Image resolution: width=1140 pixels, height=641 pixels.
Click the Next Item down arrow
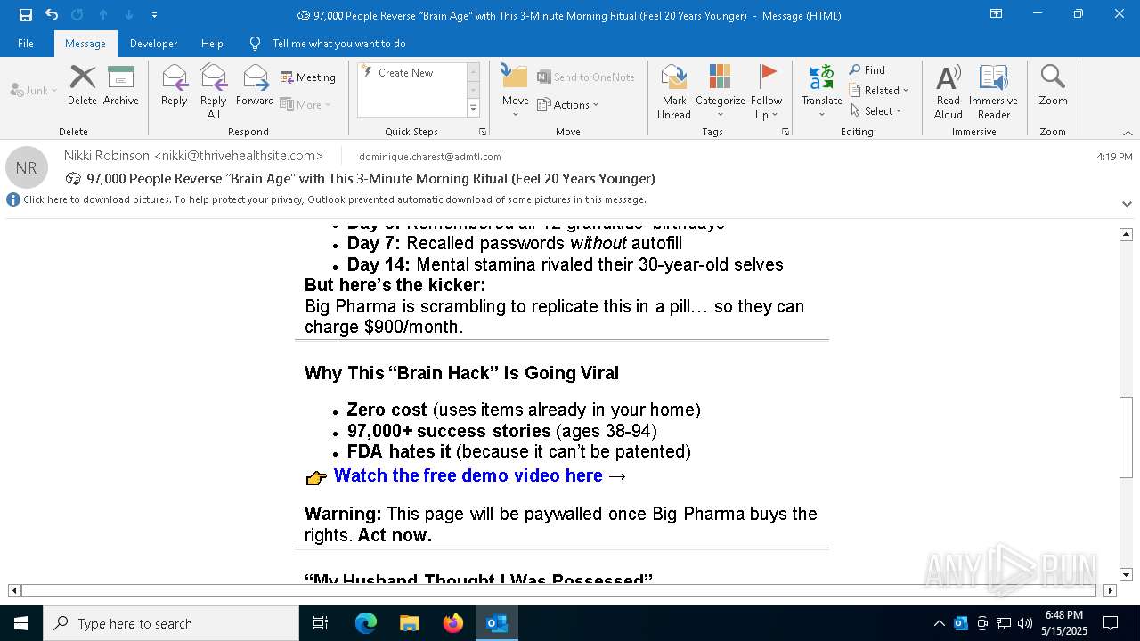click(129, 15)
